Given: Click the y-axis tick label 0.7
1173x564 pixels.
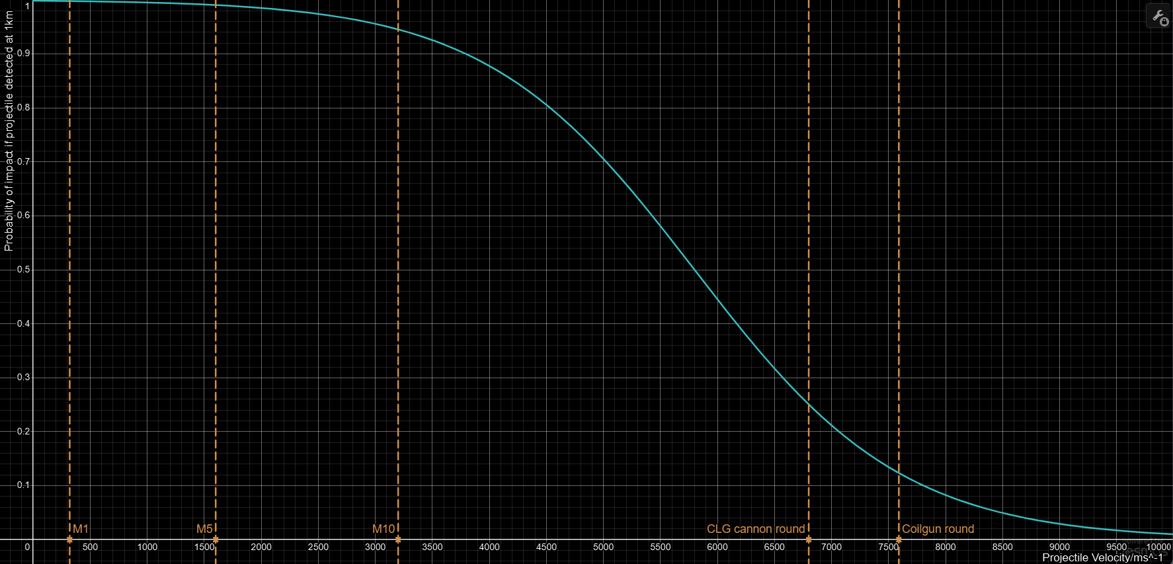Looking at the screenshot, I should click(24, 161).
